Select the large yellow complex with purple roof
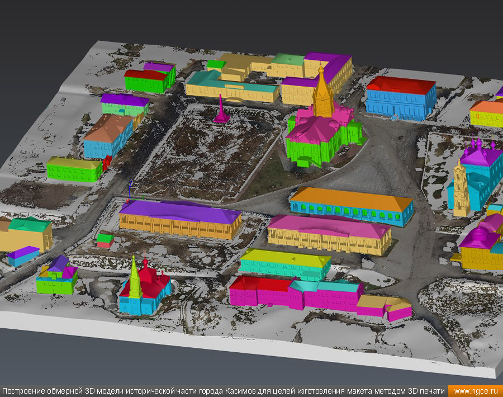Image resolution: width=503 pixels, height=397 pixels. click(316, 79)
